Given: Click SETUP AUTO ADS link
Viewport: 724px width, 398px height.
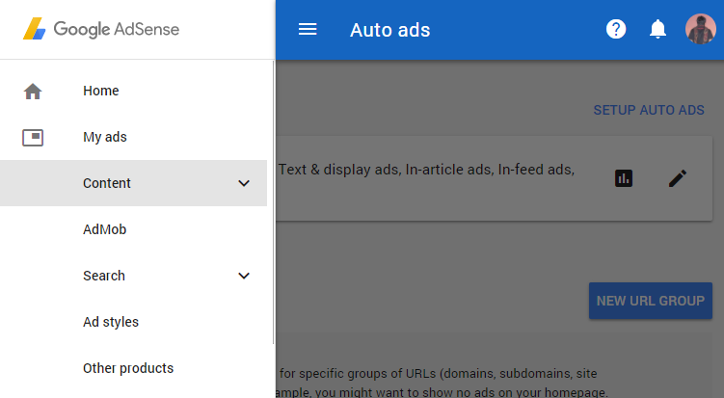Looking at the screenshot, I should click(649, 110).
